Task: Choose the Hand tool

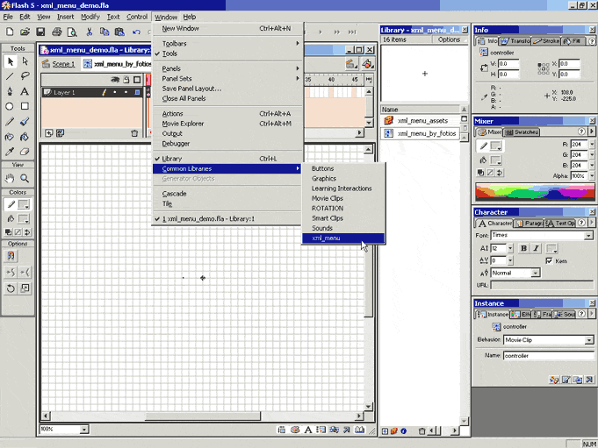Action: point(10,177)
